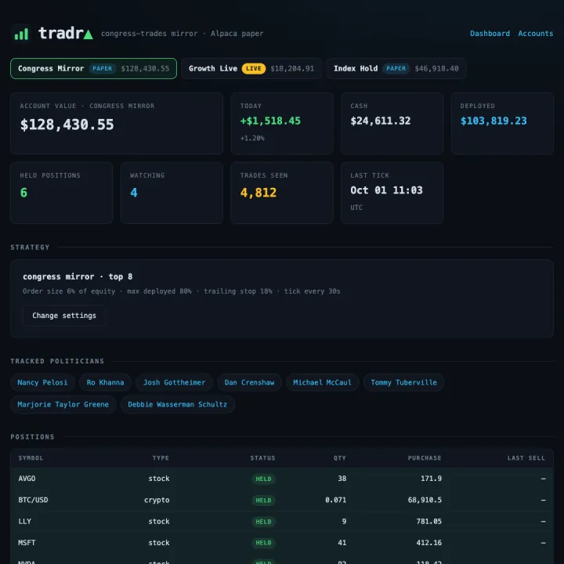The width and height of the screenshot is (564, 564).
Task: Click the HELD badge in the AVGO row
Action: [x=263, y=479]
